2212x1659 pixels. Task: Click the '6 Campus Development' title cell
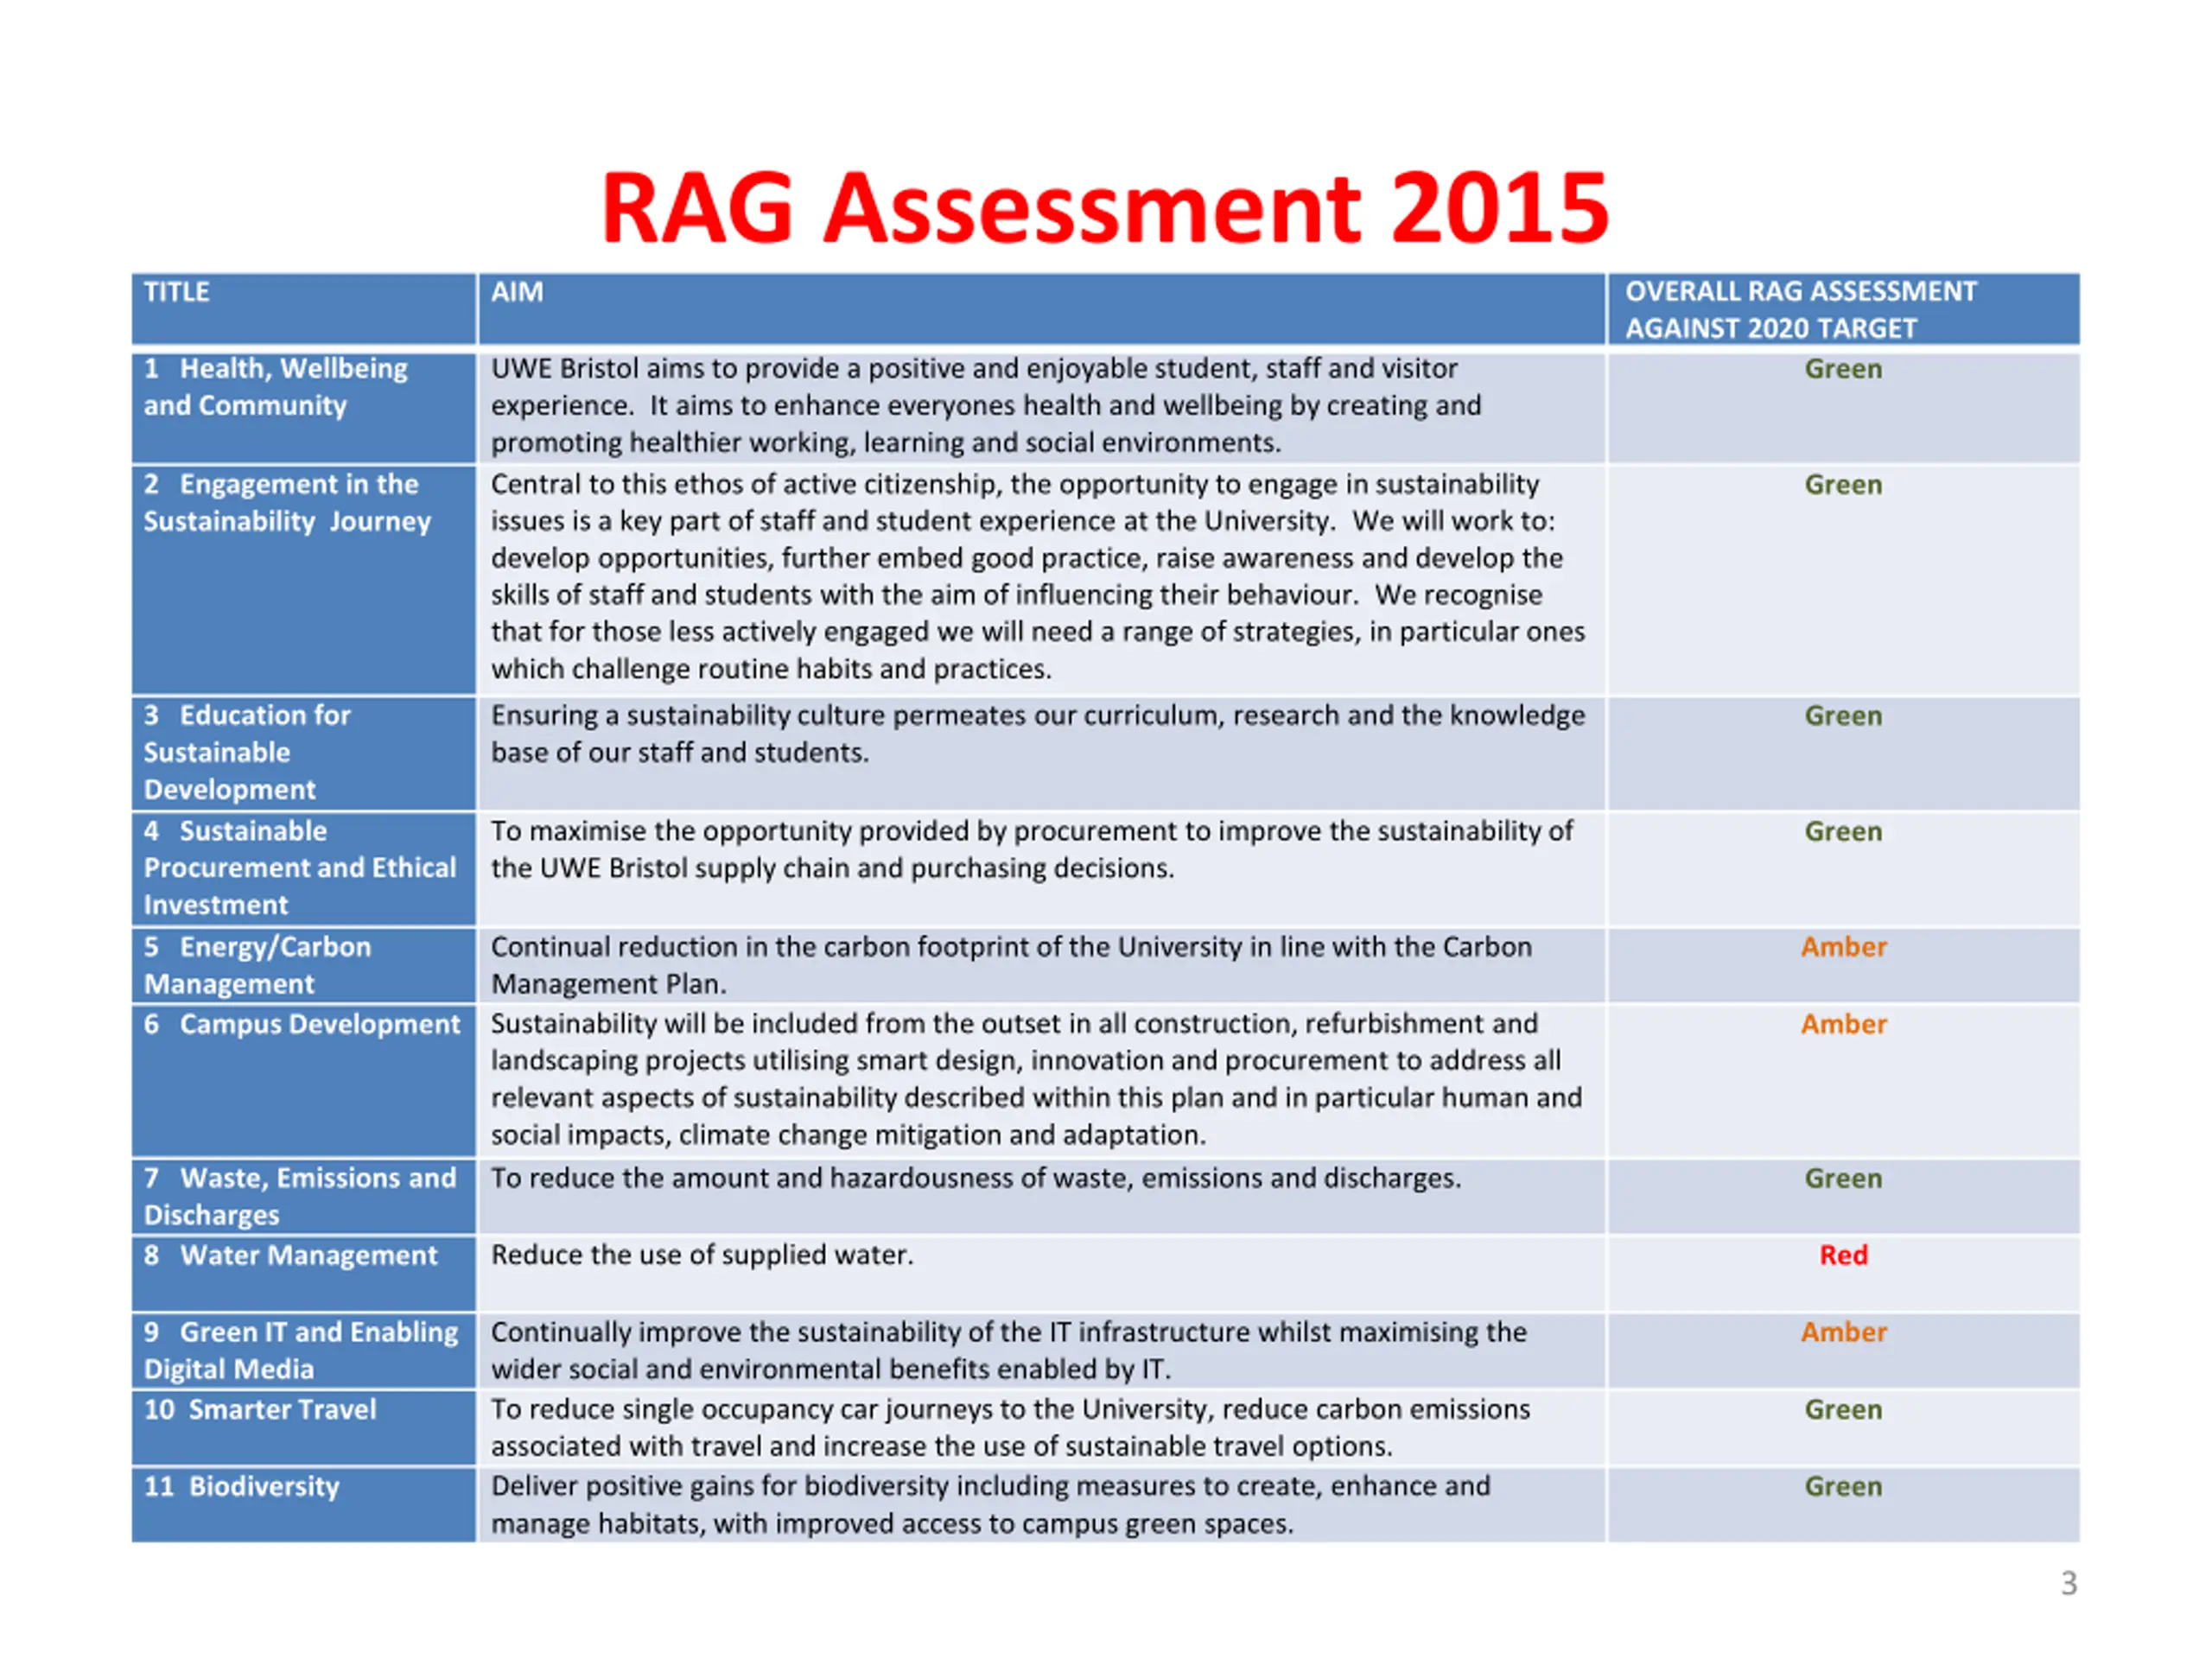(304, 1081)
